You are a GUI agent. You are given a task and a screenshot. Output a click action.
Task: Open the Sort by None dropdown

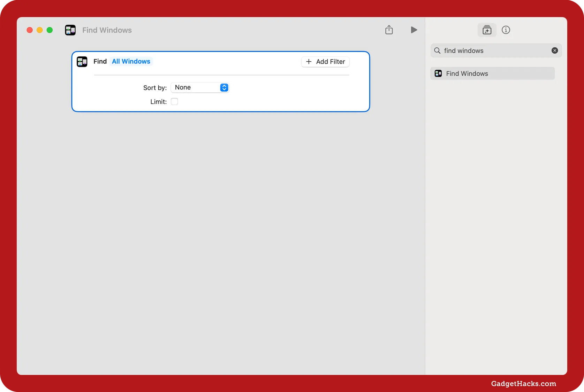point(200,87)
